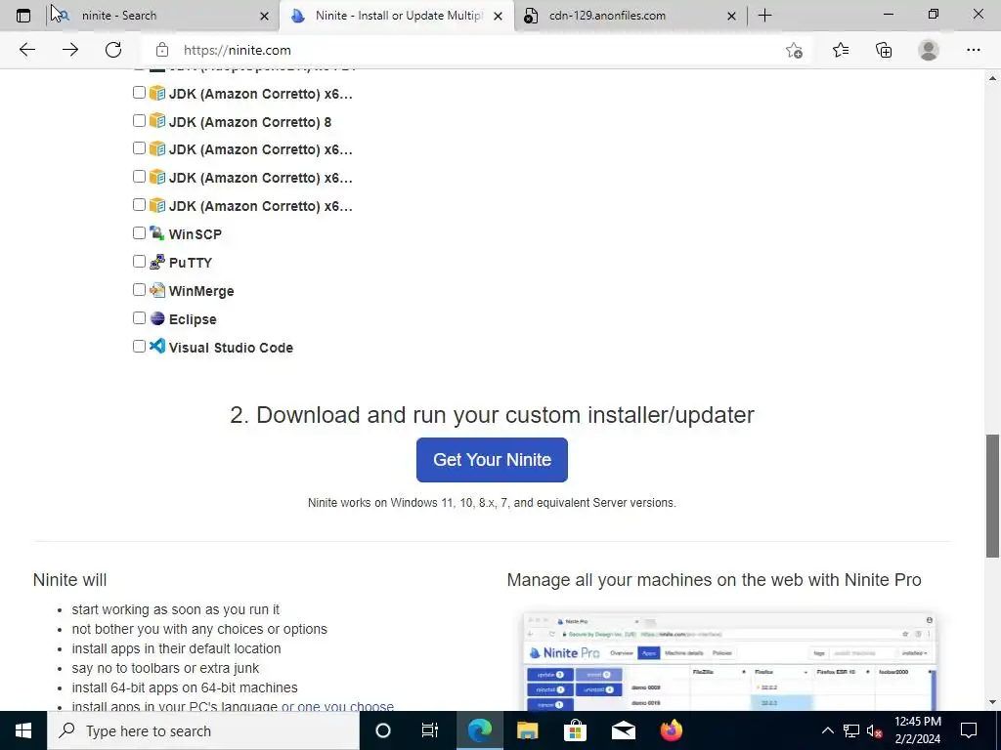This screenshot has width=1001, height=750.
Task: Open File Explorer from the taskbar
Action: coord(527,730)
